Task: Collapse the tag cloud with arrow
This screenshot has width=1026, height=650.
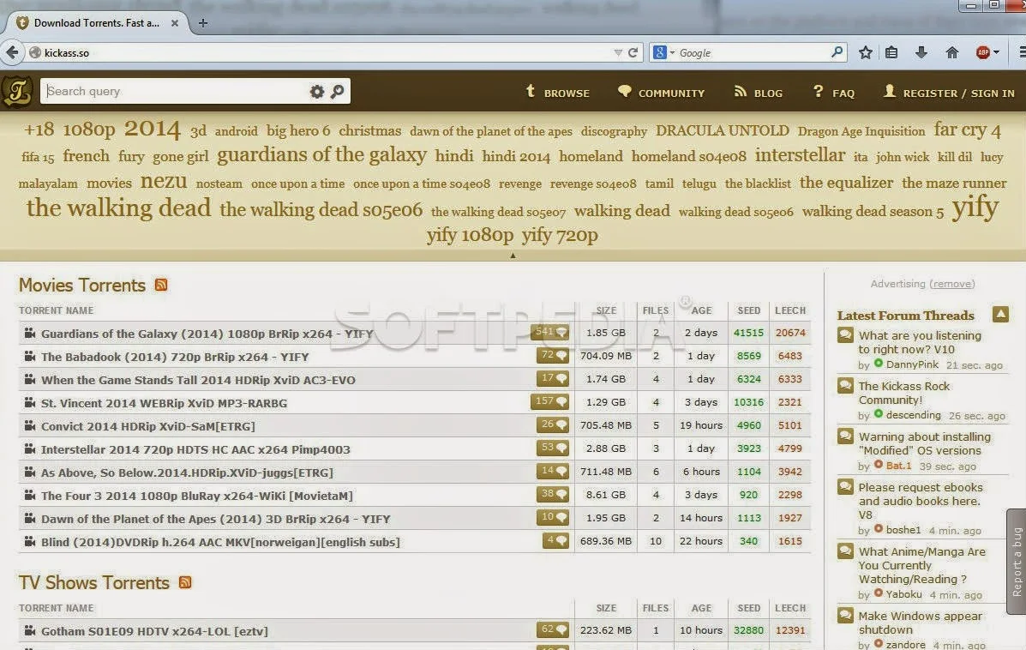Action: coord(513,256)
